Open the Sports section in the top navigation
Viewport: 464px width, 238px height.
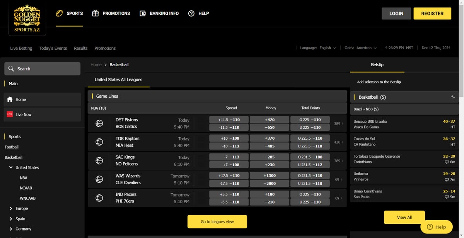70,14
